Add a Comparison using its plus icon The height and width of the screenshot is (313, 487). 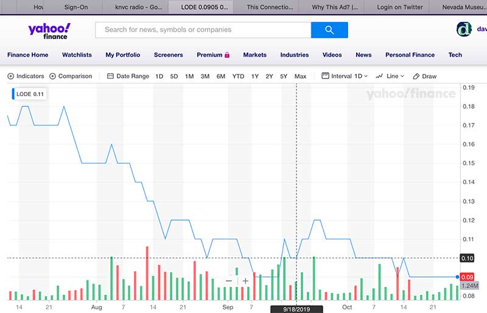52,77
